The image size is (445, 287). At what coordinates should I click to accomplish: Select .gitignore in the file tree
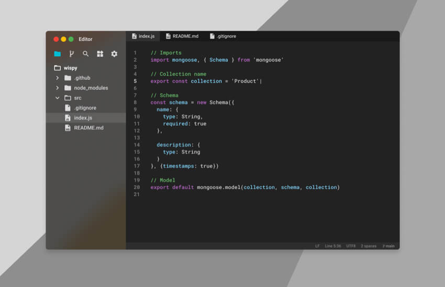tap(85, 108)
